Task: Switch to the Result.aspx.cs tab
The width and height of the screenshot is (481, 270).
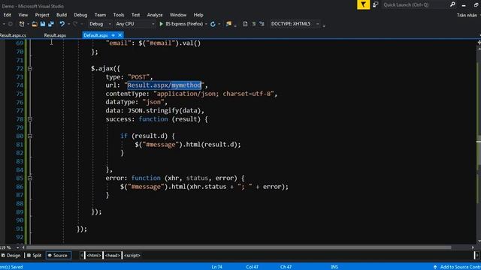Action: tap(13, 35)
